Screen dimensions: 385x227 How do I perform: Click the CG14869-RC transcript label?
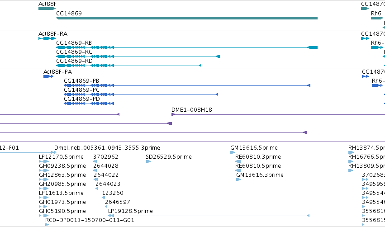pyautogui.click(x=74, y=52)
